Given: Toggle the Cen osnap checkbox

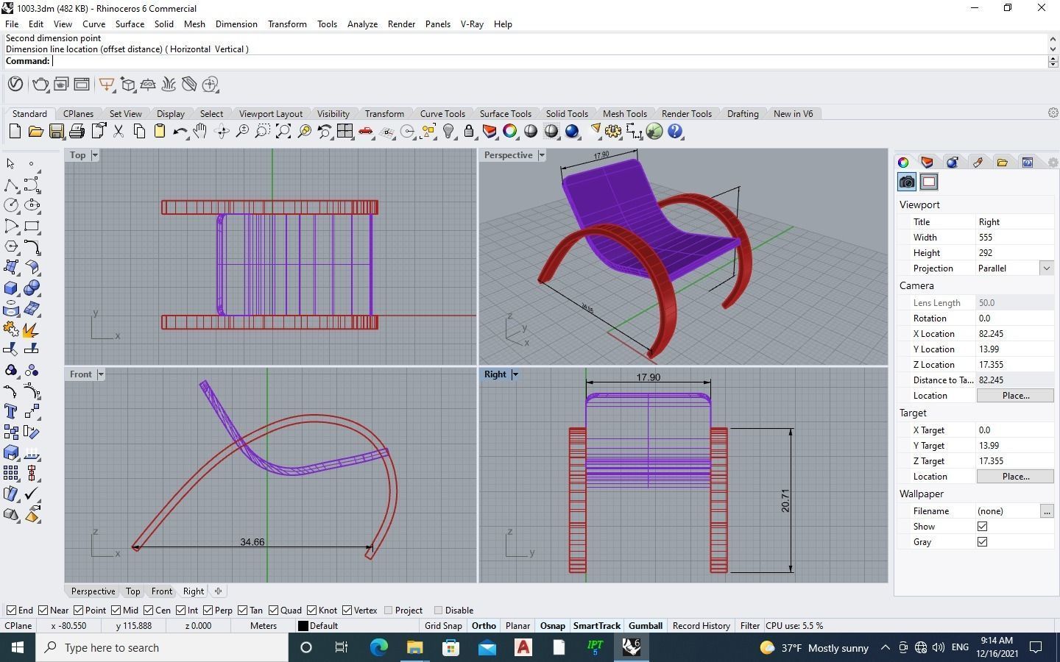Looking at the screenshot, I should (x=148, y=611).
